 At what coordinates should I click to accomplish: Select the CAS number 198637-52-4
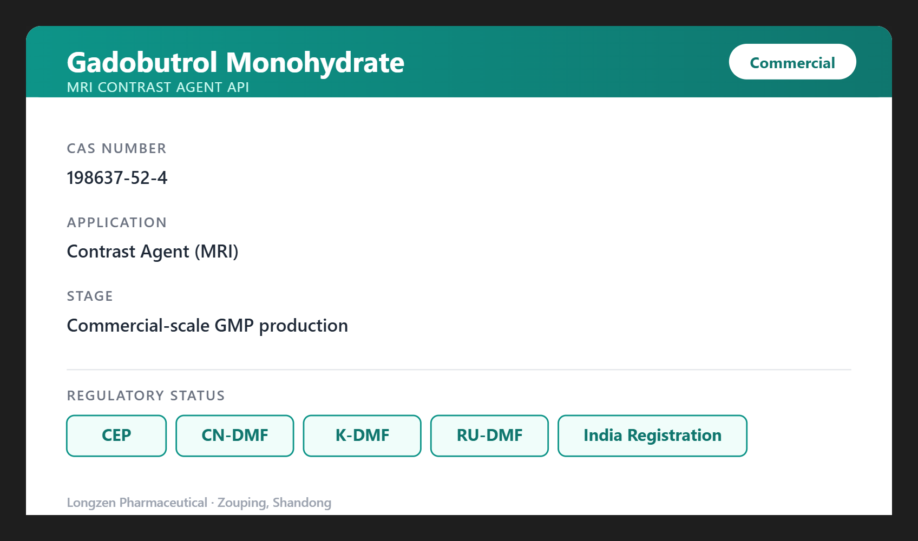(117, 177)
